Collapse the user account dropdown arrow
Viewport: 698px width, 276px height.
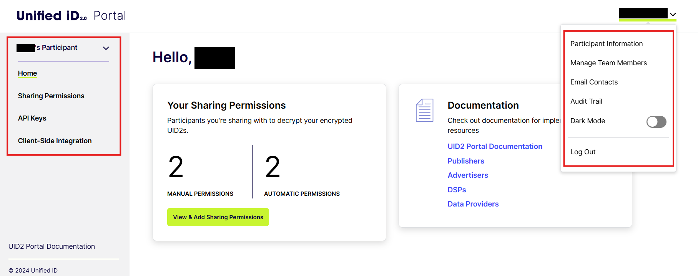pos(673,15)
